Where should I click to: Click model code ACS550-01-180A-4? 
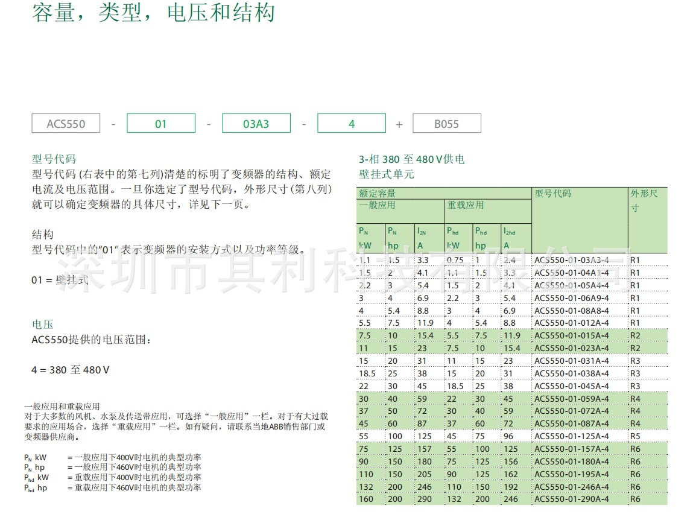571,461
